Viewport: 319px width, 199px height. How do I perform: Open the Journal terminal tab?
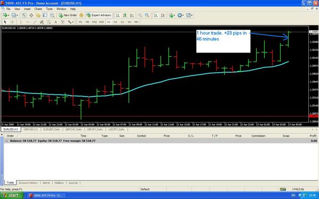[x=73, y=183]
